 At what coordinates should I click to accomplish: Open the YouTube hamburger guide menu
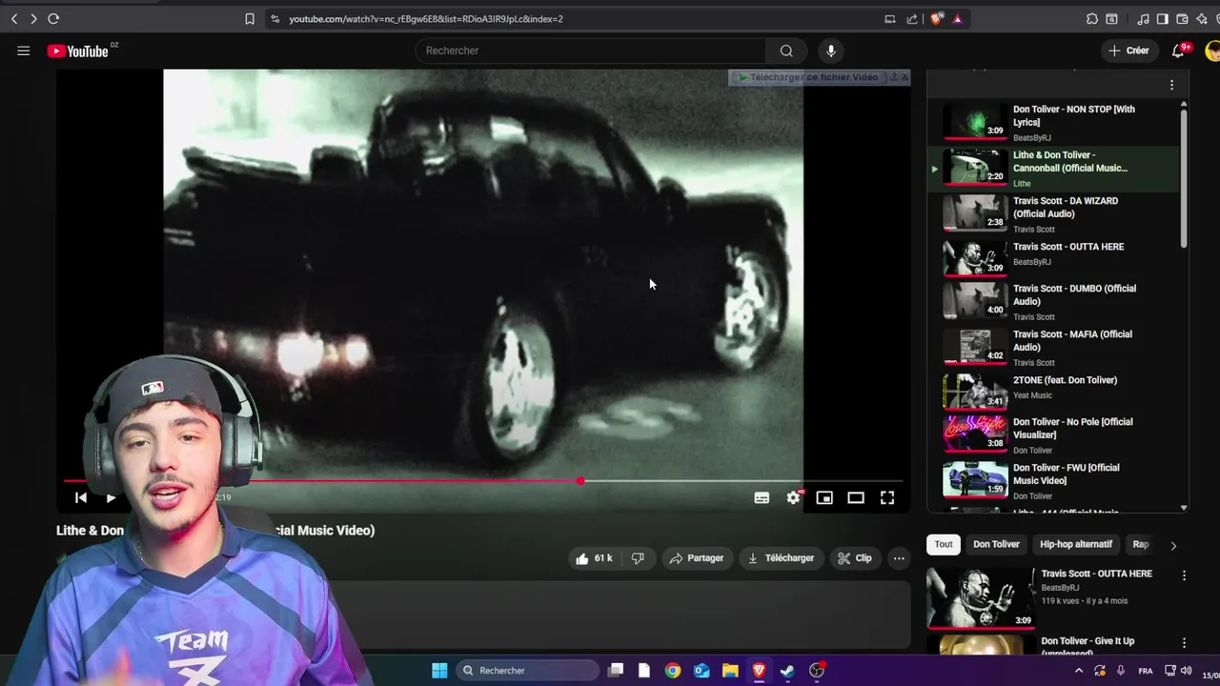(x=23, y=50)
